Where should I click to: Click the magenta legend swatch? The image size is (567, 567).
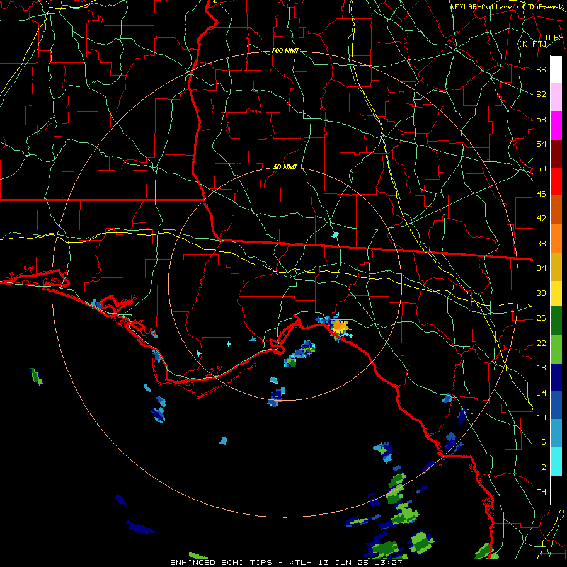click(x=556, y=125)
